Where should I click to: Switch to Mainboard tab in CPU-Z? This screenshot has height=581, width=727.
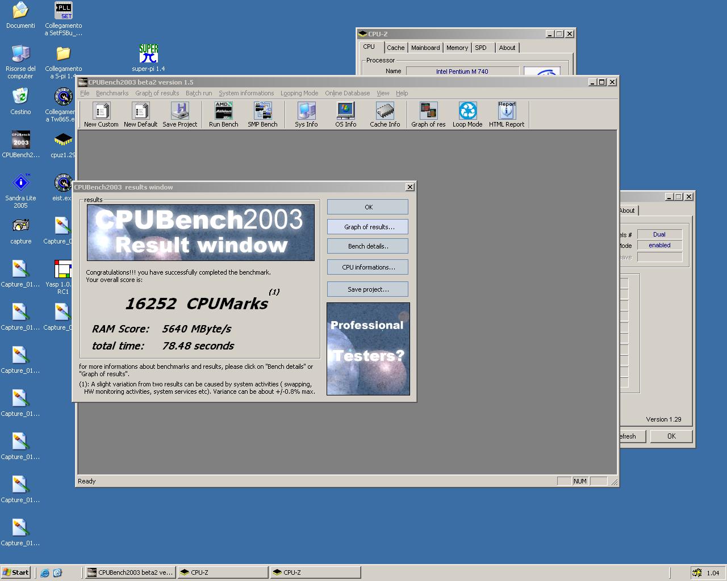coord(425,48)
